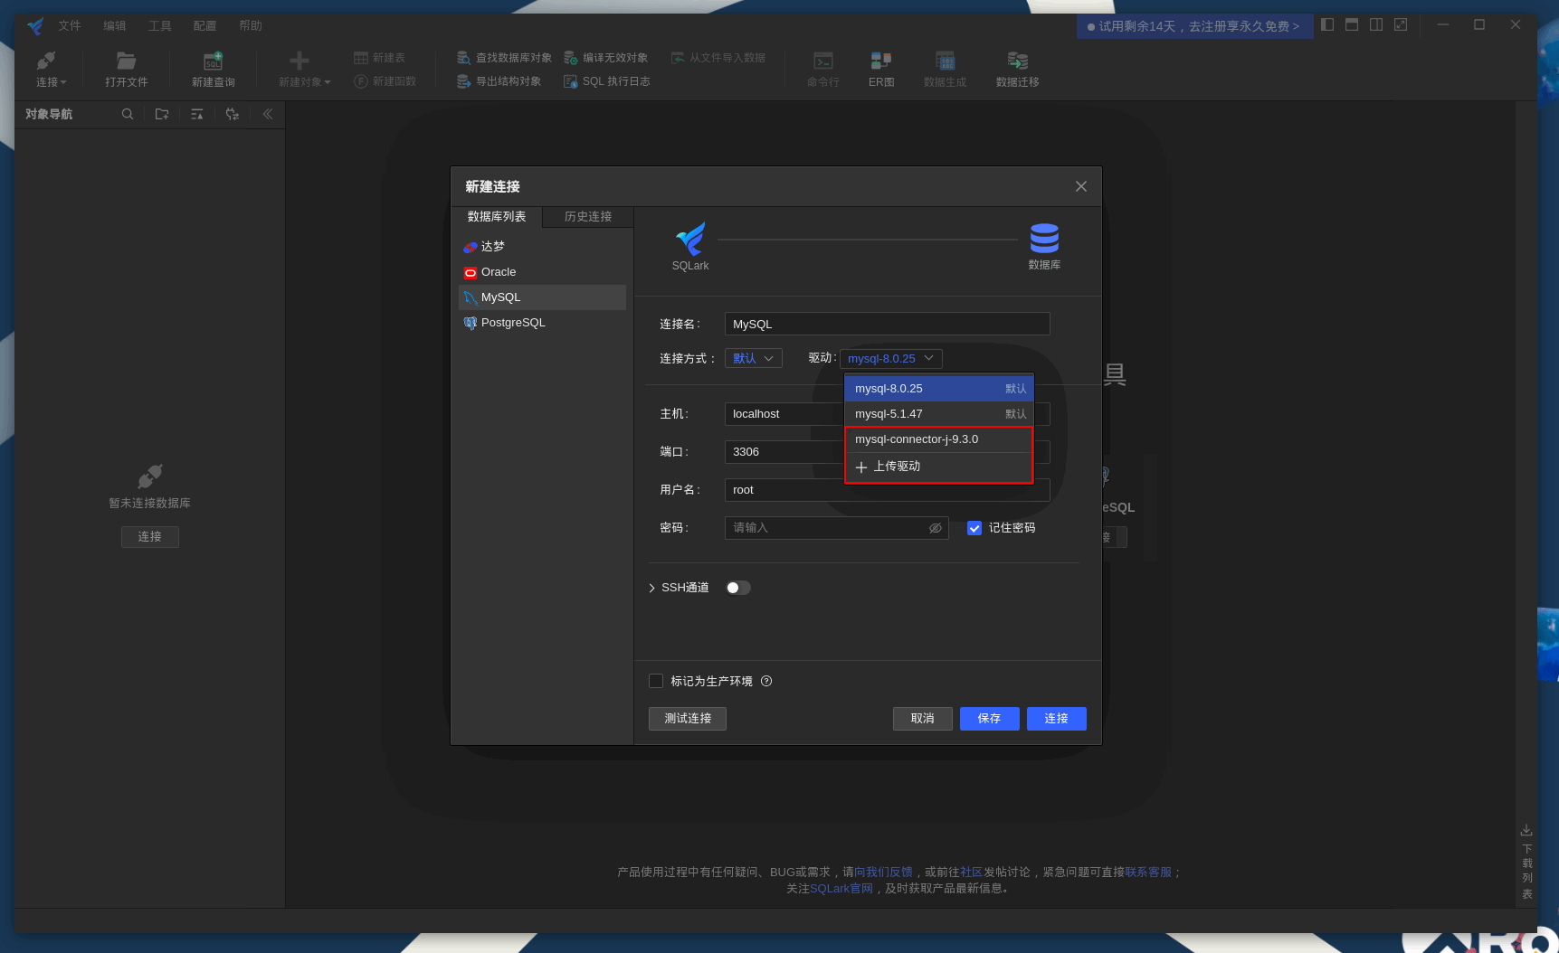Open the 工具 menu

click(160, 25)
